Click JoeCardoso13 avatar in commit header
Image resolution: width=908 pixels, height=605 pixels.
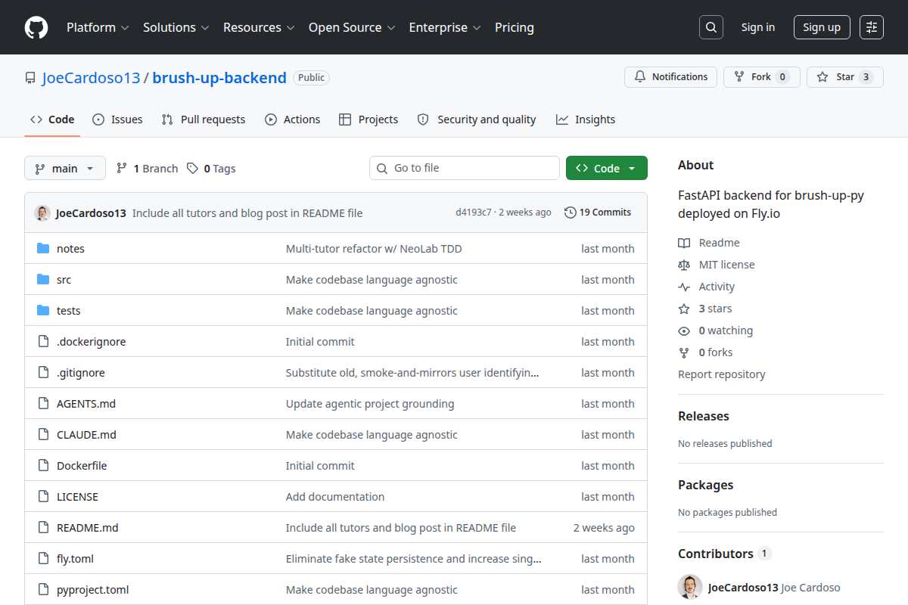[42, 213]
